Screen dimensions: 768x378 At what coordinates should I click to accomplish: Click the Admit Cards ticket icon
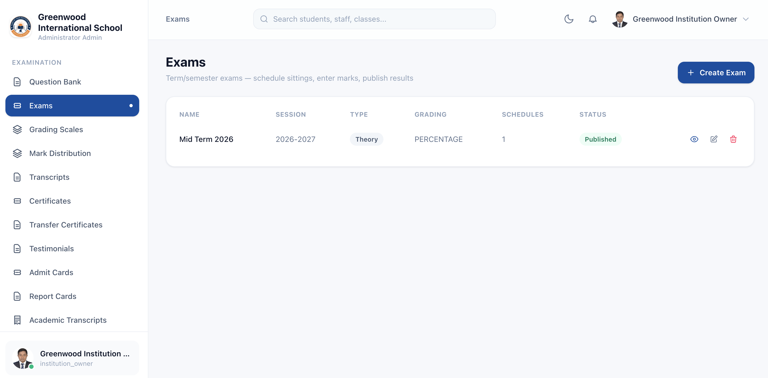(17, 272)
